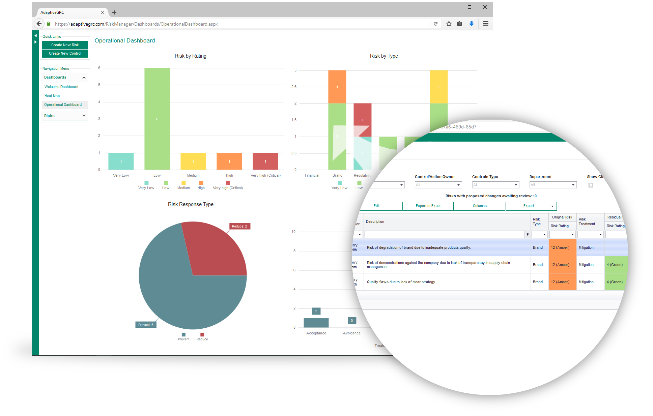Click the blue downloads arrow icon
This screenshot has width=653, height=416.
(x=472, y=24)
